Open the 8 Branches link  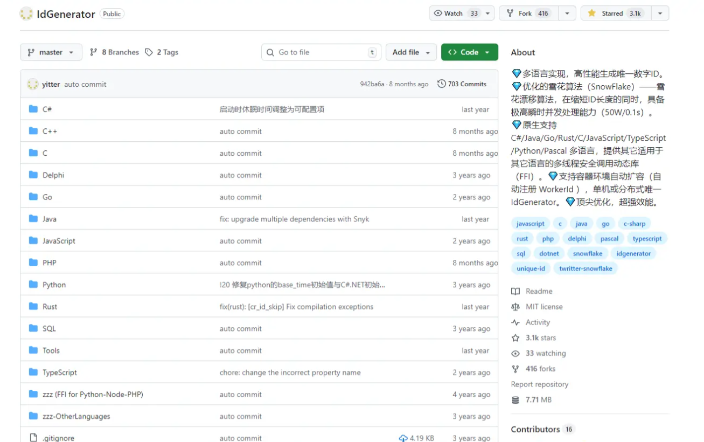click(114, 52)
